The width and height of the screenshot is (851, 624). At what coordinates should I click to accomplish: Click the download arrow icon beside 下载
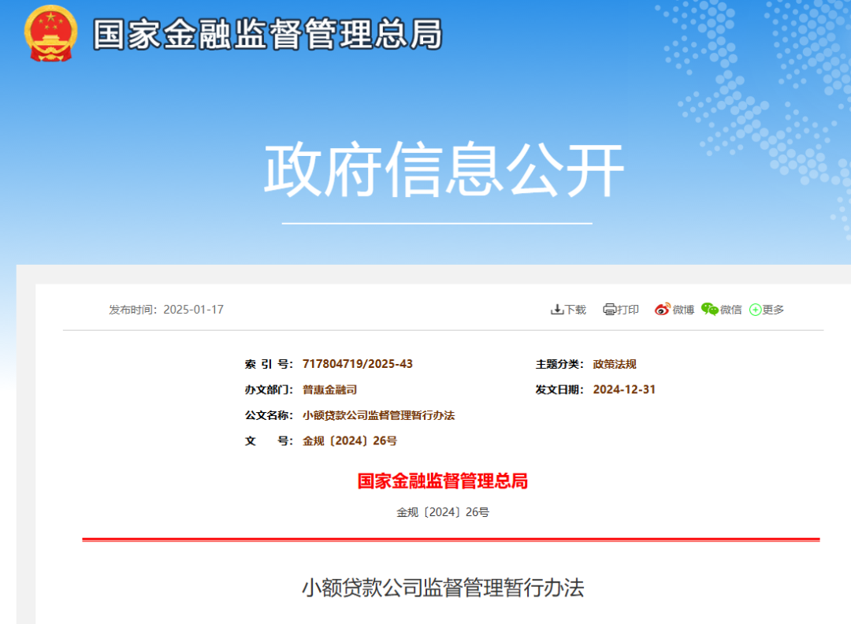point(557,310)
